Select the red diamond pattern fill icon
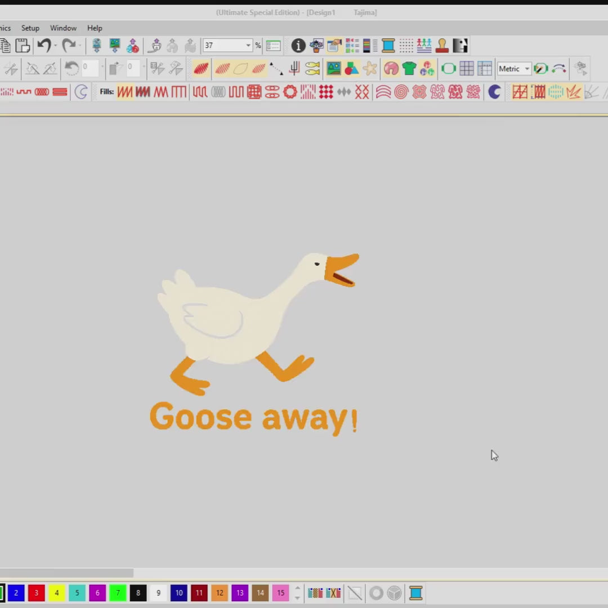 point(326,92)
